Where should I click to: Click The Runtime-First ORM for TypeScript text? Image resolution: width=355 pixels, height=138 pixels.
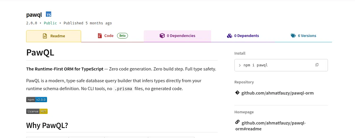point(65,69)
